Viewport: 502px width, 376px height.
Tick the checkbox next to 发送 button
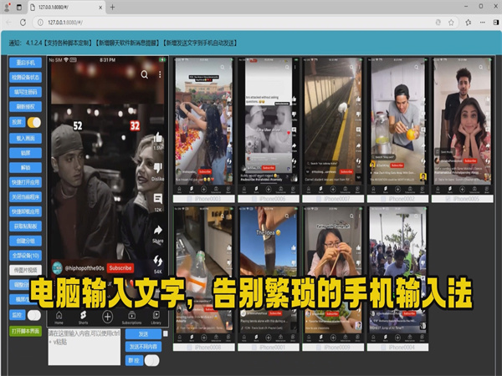point(166,333)
